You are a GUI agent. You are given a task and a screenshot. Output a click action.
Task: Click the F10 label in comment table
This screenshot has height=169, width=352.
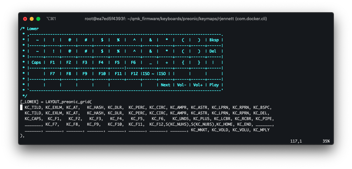[102, 73]
